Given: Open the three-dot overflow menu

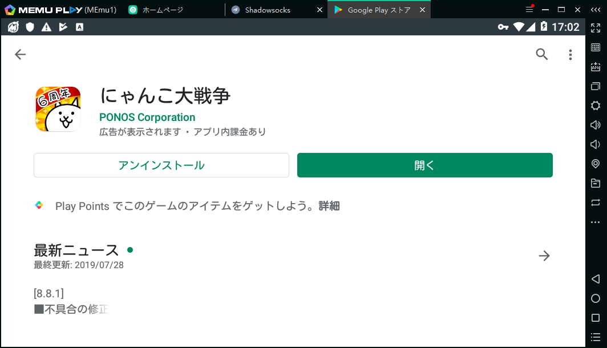Looking at the screenshot, I should tap(570, 55).
